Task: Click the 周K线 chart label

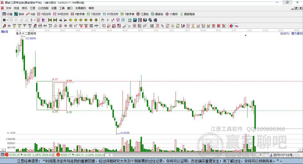Action: click(x=4, y=32)
